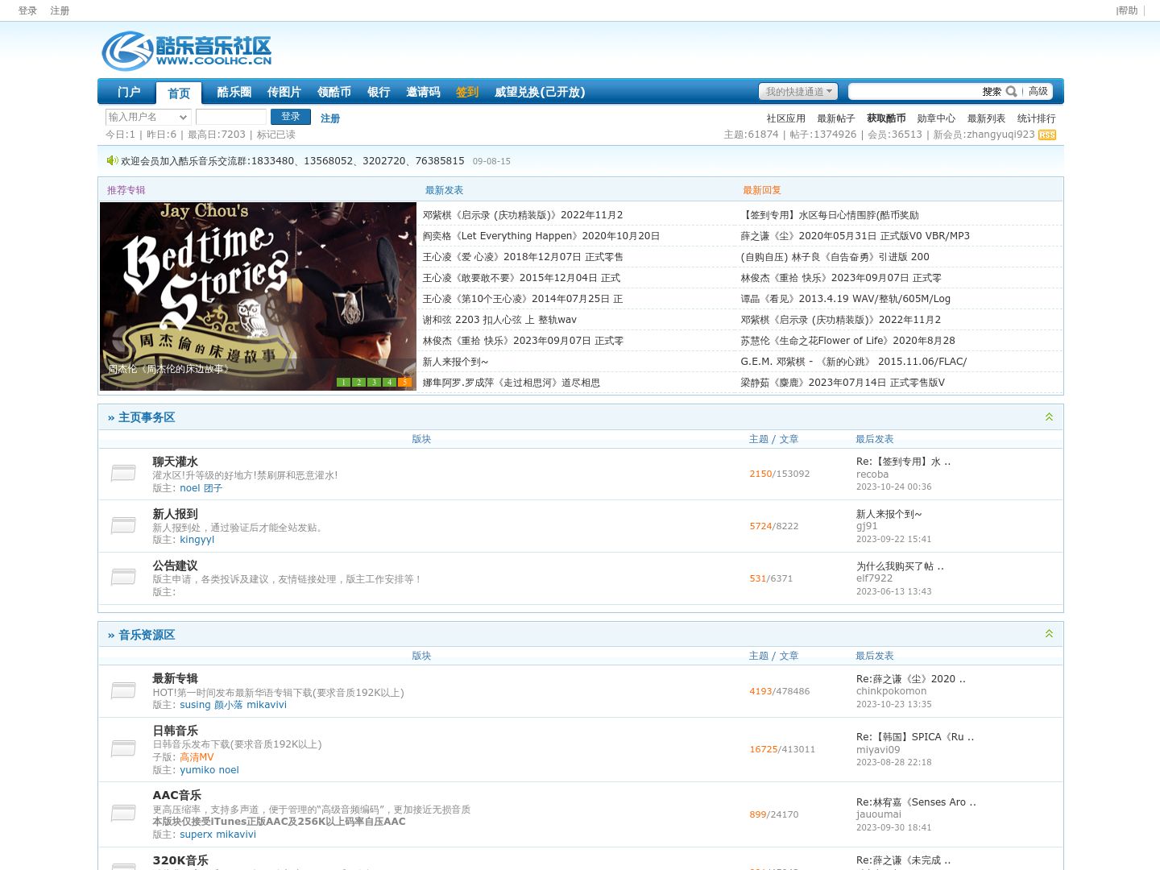Open moderator superx profile

196,835
